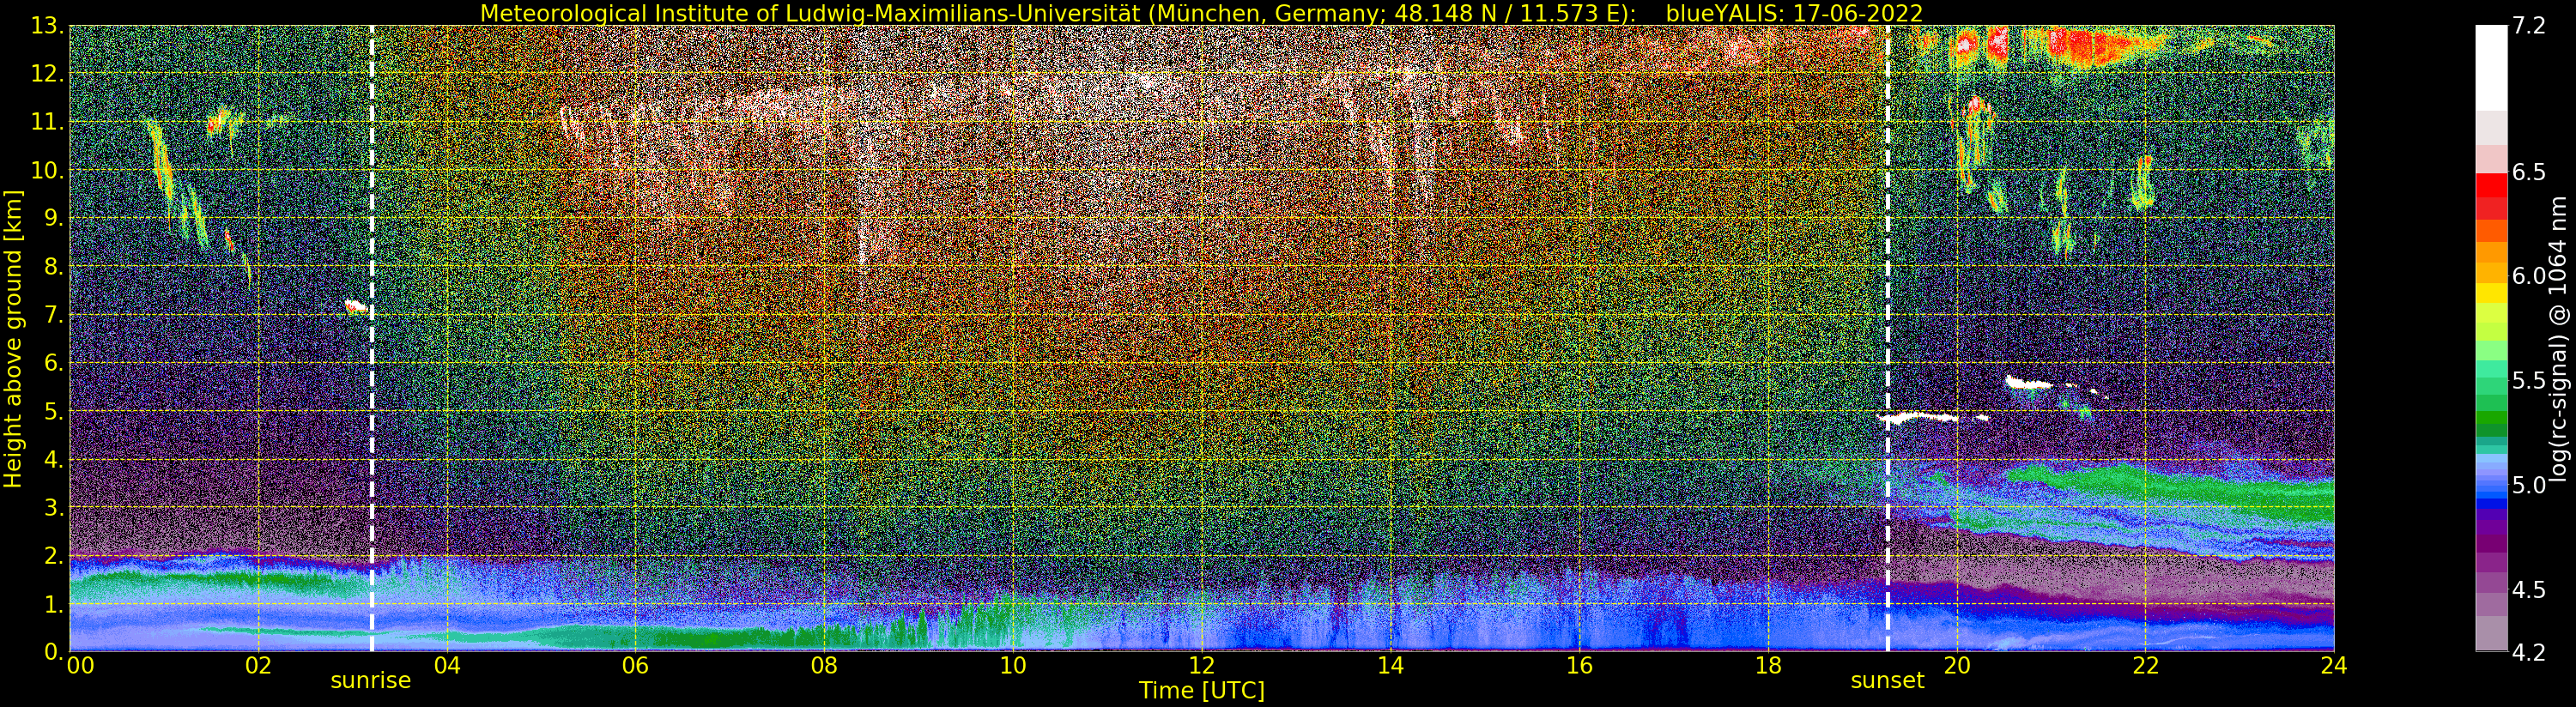
Task: Click the 2. tick on the height axis
Action: (x=53, y=556)
